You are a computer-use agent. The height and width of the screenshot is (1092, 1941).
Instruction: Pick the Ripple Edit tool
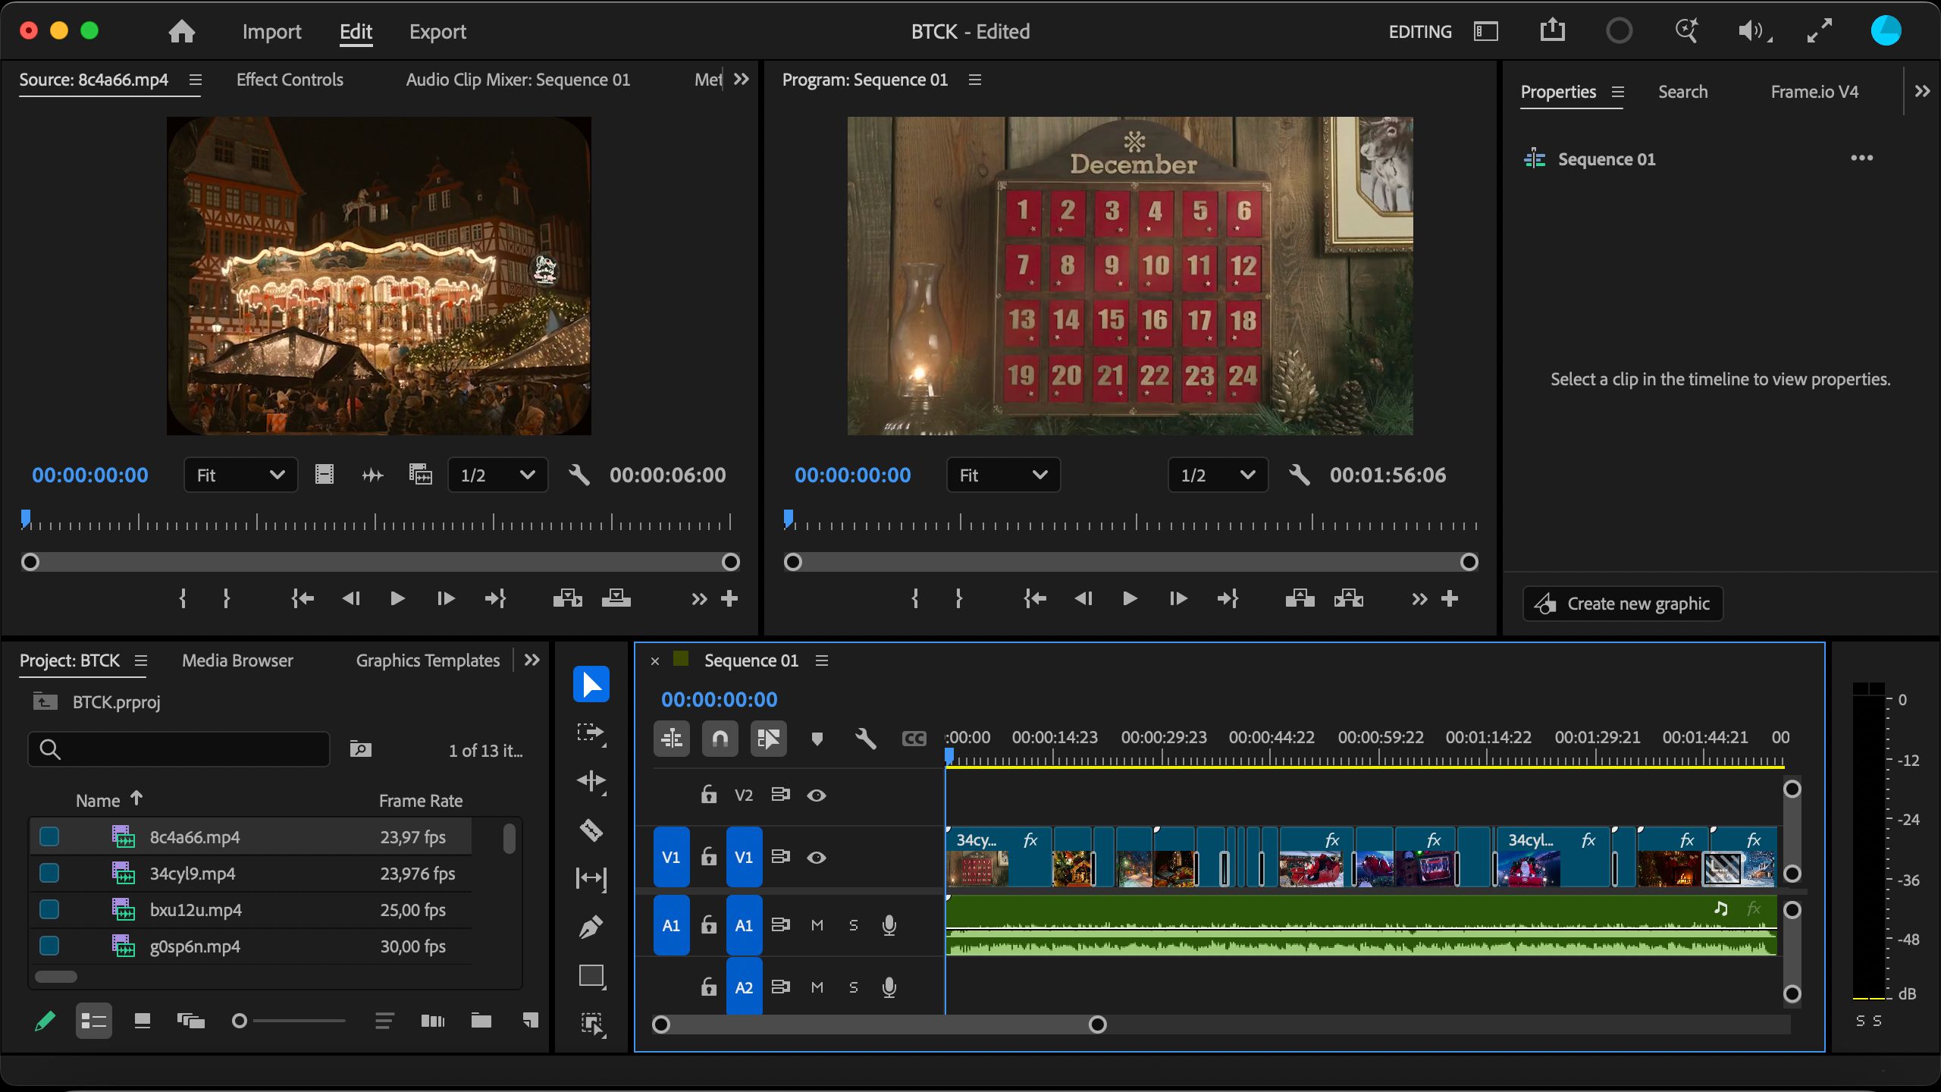pyautogui.click(x=591, y=781)
